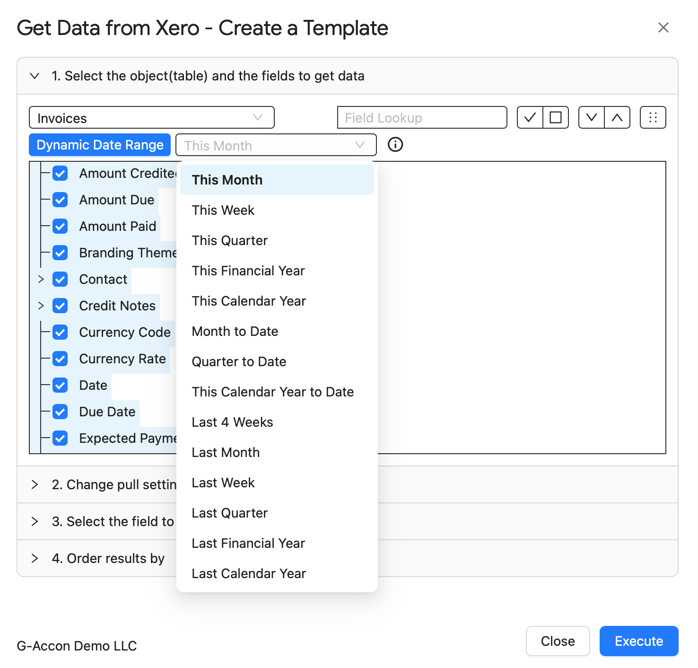Image resolution: width=698 pixels, height=668 pixels.
Task: Click the collapse all up-chevron icon
Action: (x=617, y=117)
